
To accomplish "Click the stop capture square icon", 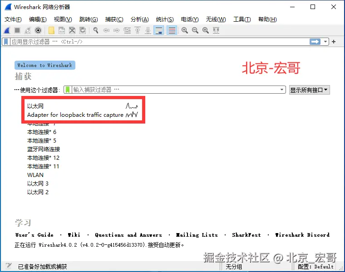I will [x=17, y=30].
